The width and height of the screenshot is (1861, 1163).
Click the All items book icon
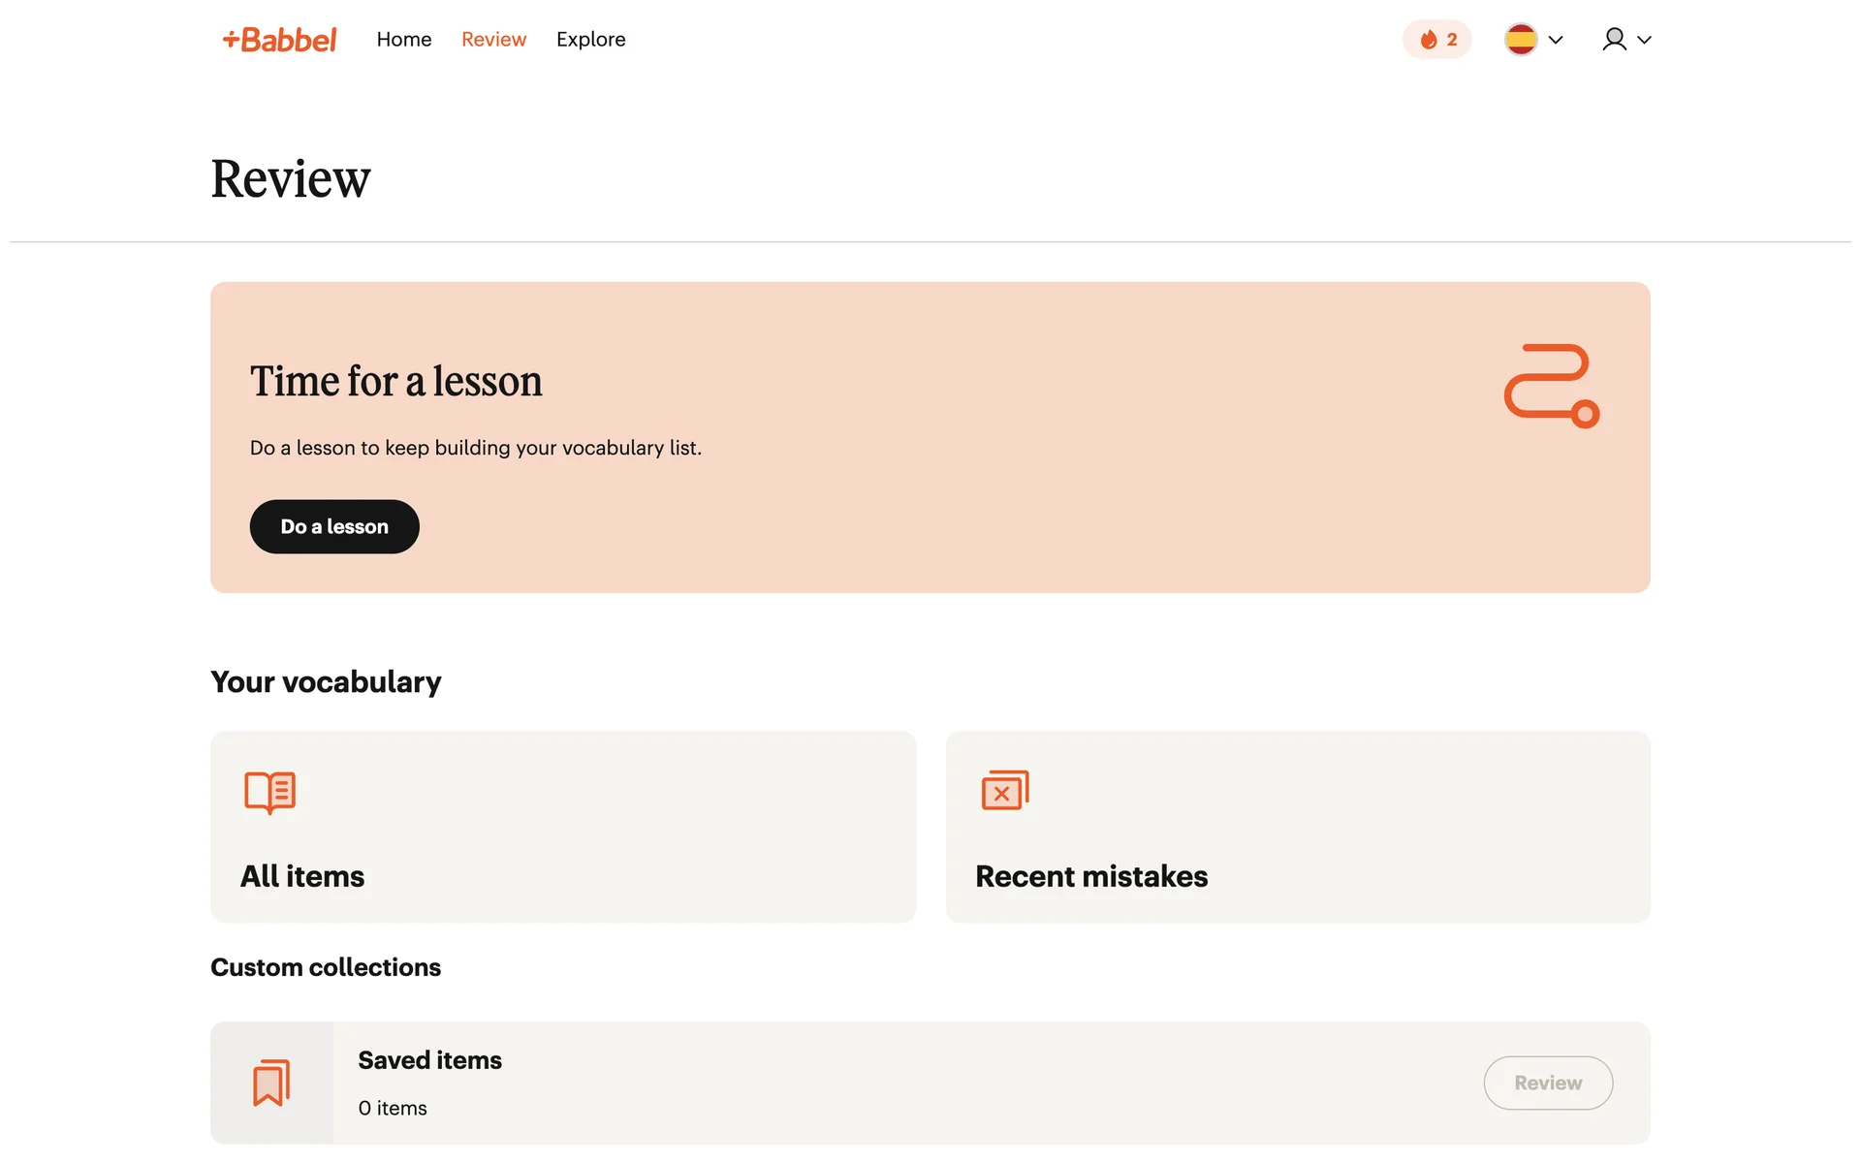click(x=269, y=792)
